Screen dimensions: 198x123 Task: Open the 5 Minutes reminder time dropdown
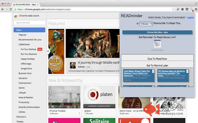pos(146,24)
